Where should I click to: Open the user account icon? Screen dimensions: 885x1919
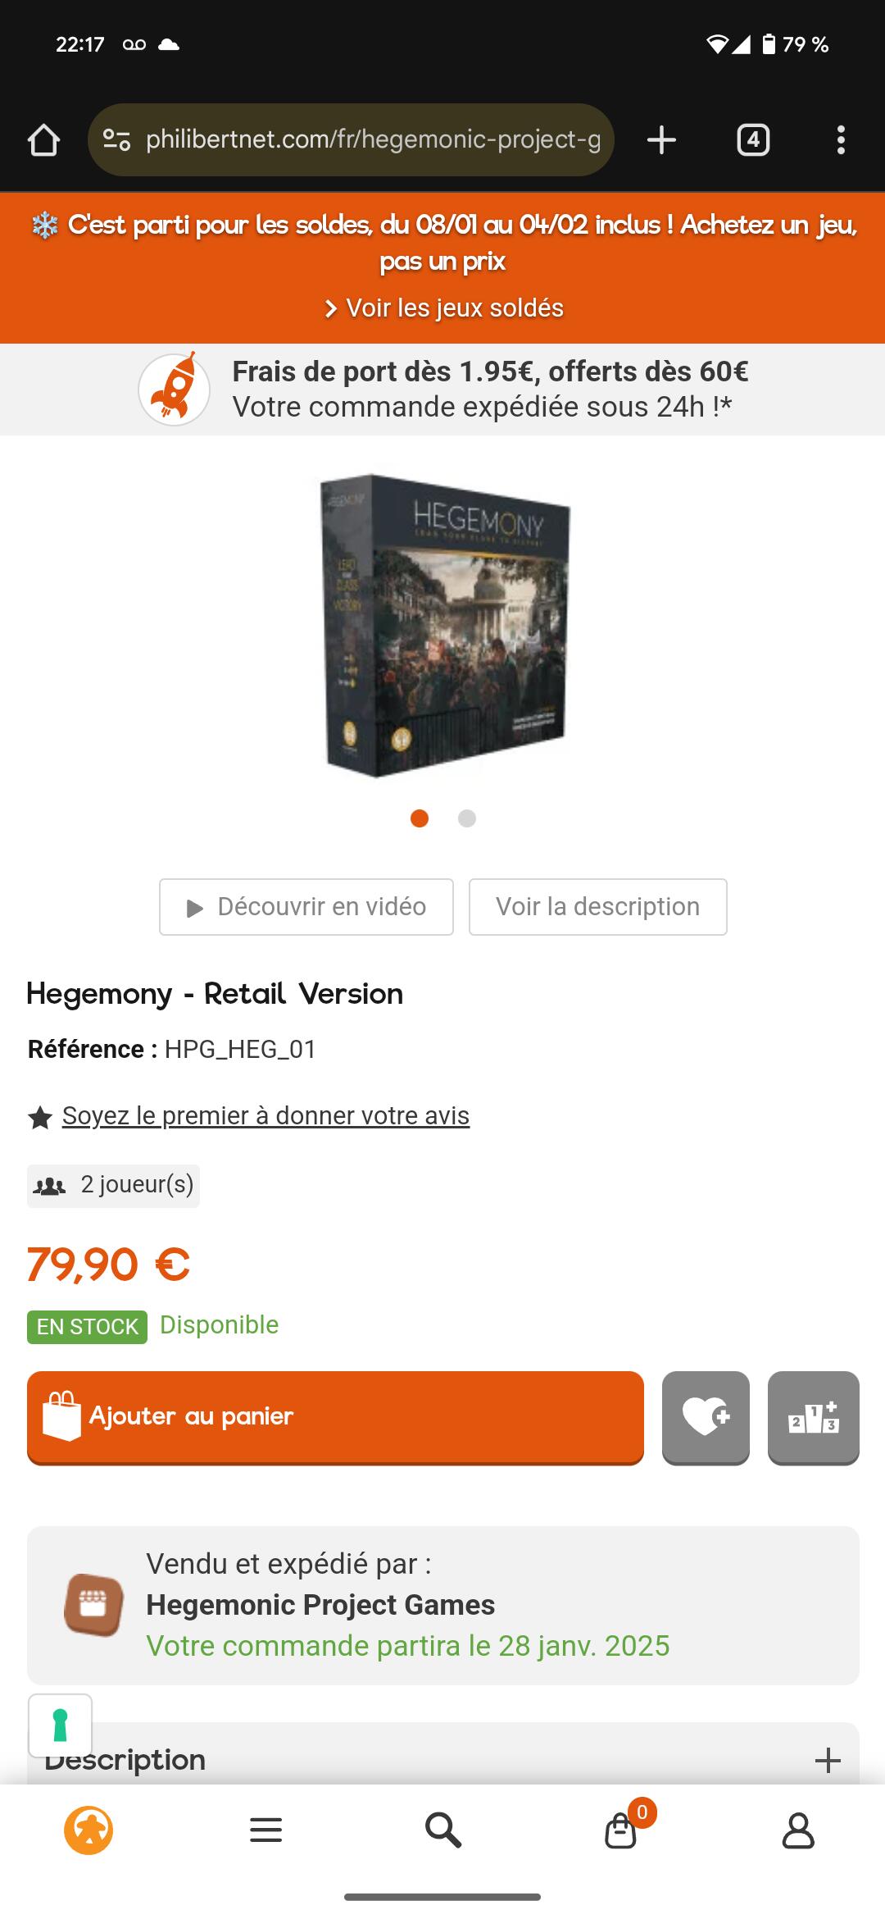click(x=798, y=1830)
